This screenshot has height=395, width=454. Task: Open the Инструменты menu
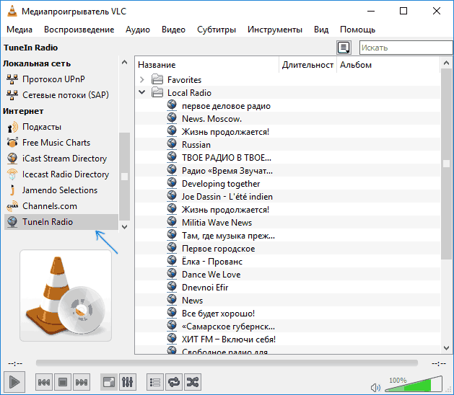275,30
